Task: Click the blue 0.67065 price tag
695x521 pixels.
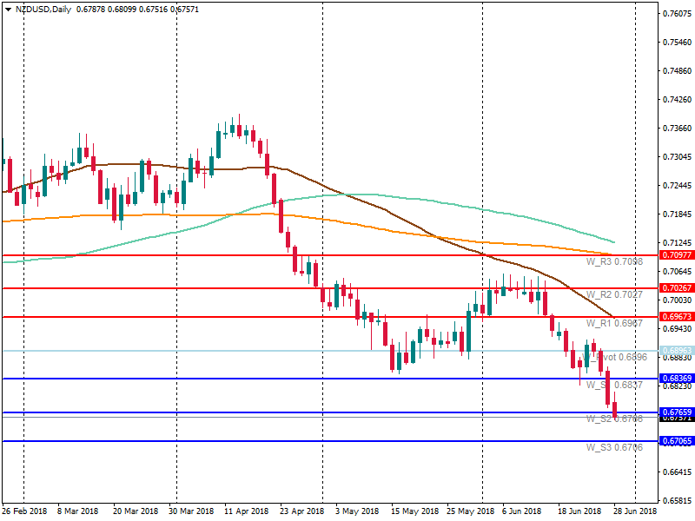Action: click(x=675, y=441)
